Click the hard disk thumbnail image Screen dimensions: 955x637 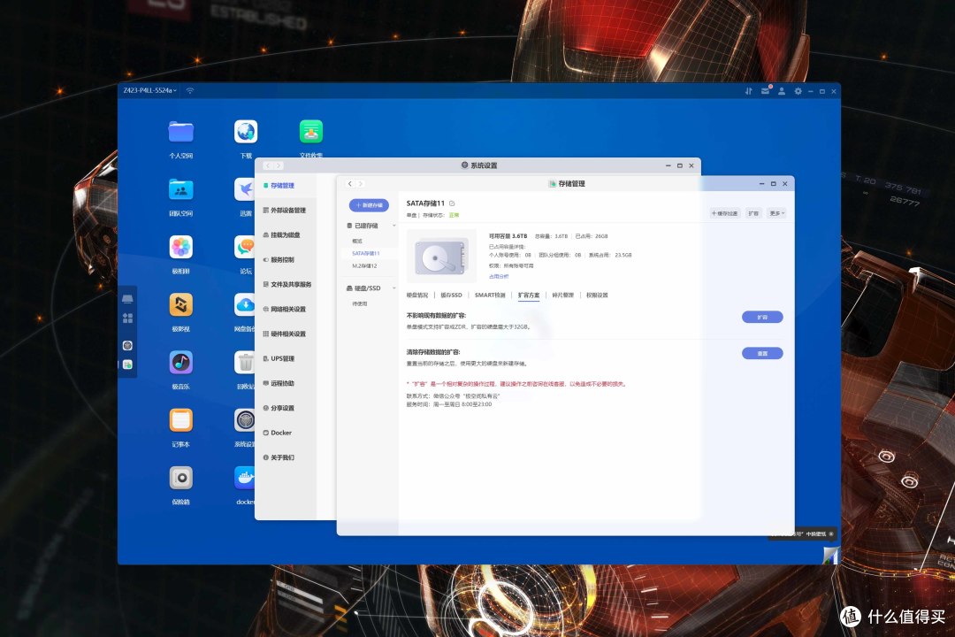coord(441,256)
